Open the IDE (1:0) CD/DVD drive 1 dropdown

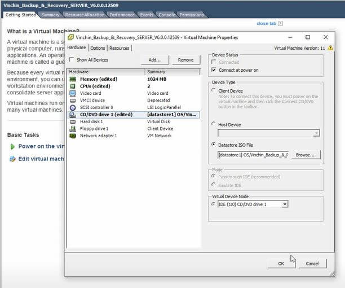coord(285,204)
